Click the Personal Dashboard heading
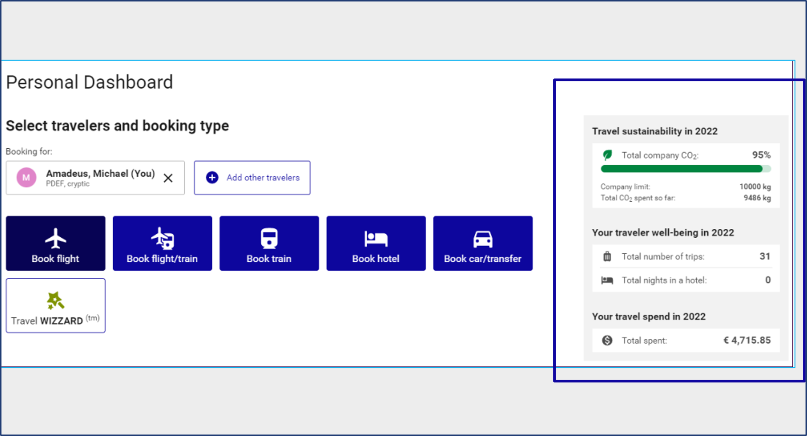The height and width of the screenshot is (436, 807). tap(90, 82)
